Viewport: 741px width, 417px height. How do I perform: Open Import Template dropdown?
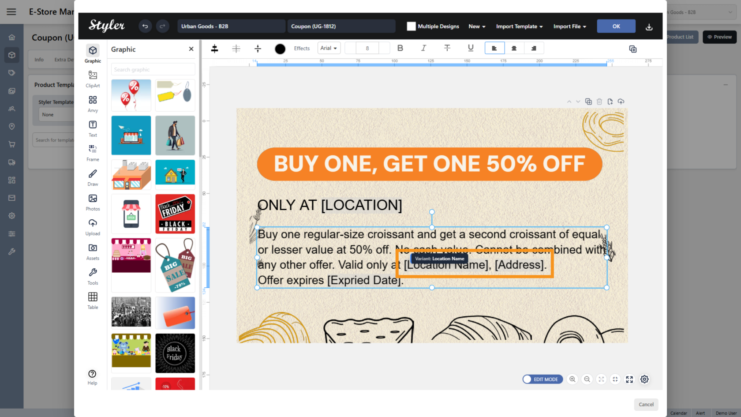coord(519,26)
